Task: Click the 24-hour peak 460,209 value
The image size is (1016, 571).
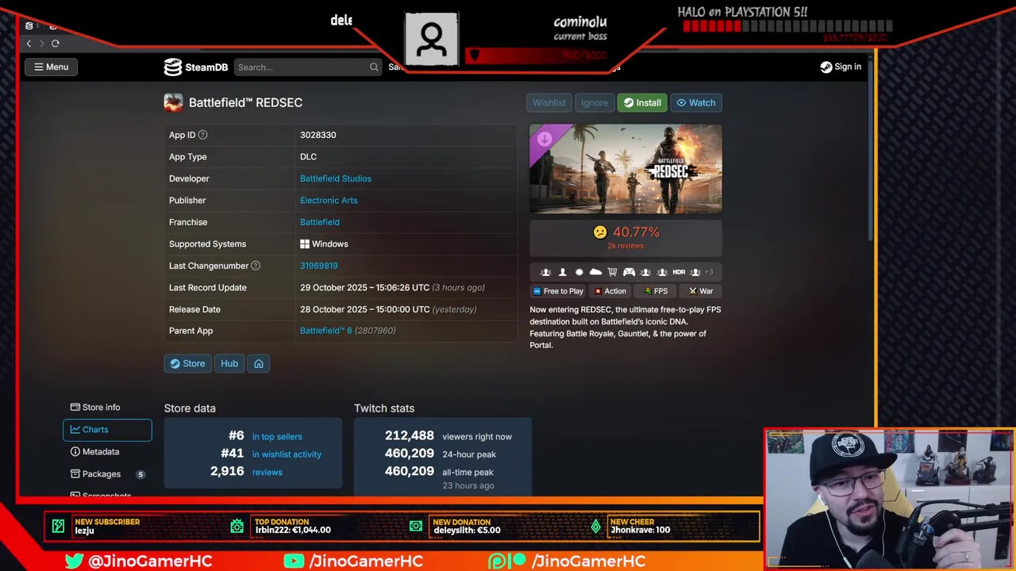Action: click(410, 454)
